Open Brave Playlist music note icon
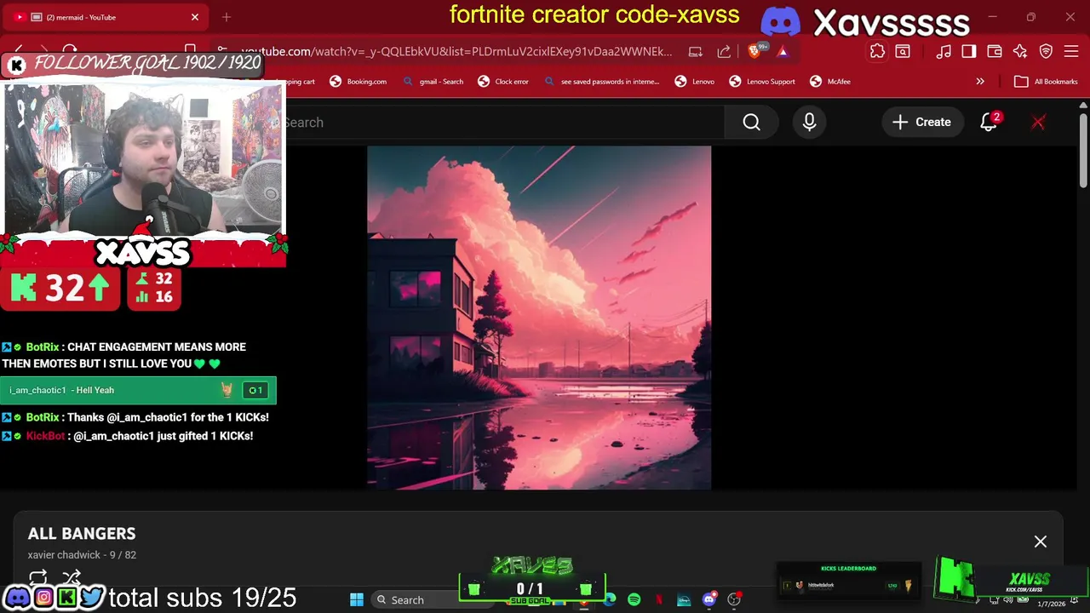 tap(944, 51)
